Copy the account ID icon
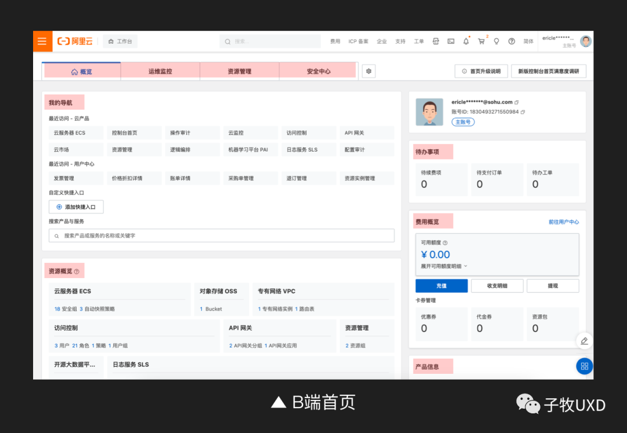The height and width of the screenshot is (433, 627). point(522,112)
